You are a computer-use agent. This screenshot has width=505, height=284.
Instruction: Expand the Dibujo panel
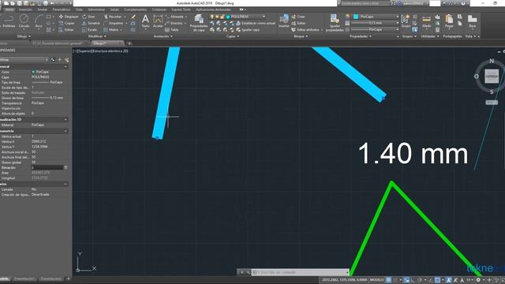[24, 36]
